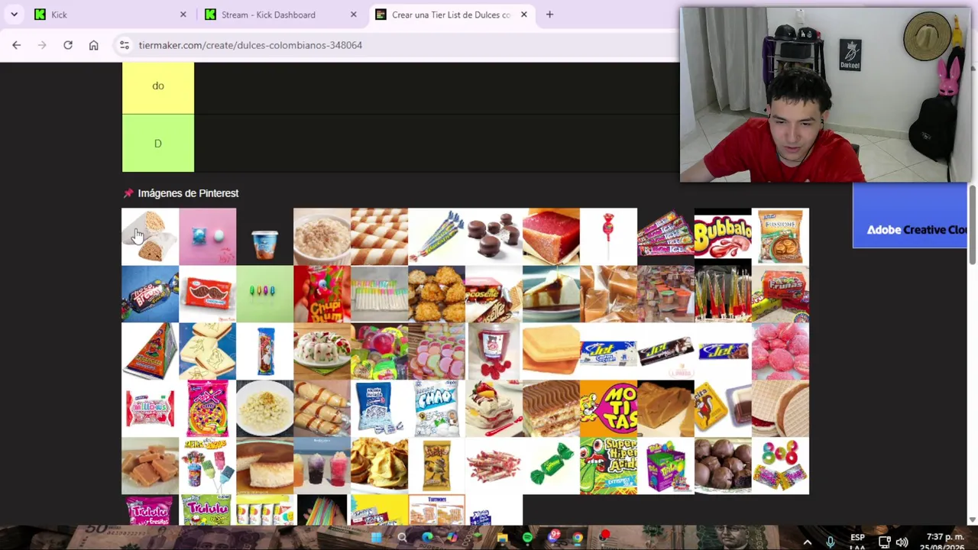Select the black Jet chocolate bar
The height and width of the screenshot is (550, 978).
(x=665, y=351)
